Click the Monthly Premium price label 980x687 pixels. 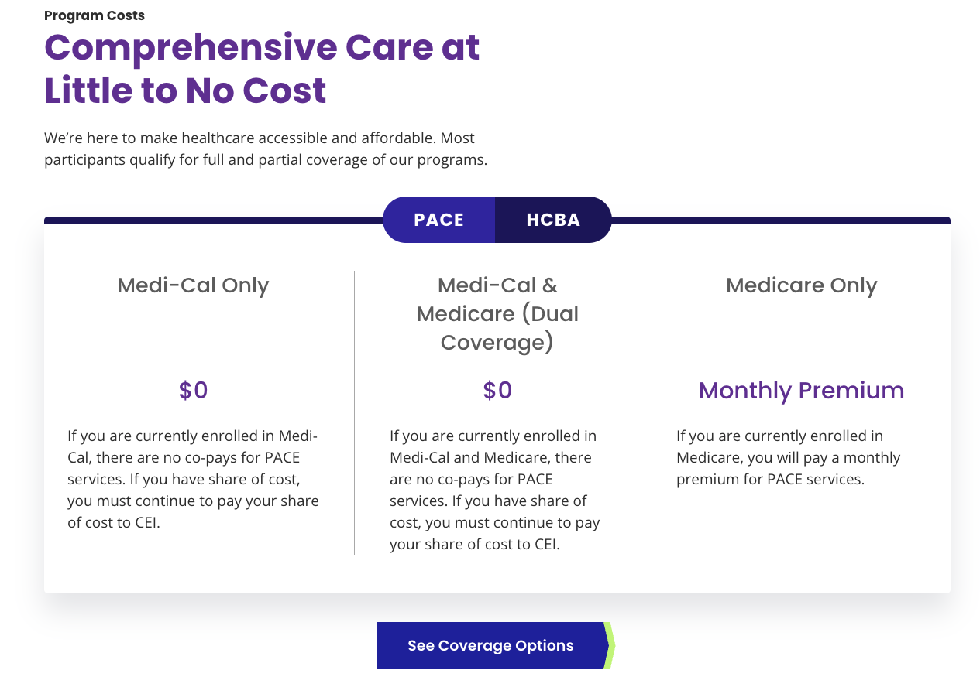(802, 390)
